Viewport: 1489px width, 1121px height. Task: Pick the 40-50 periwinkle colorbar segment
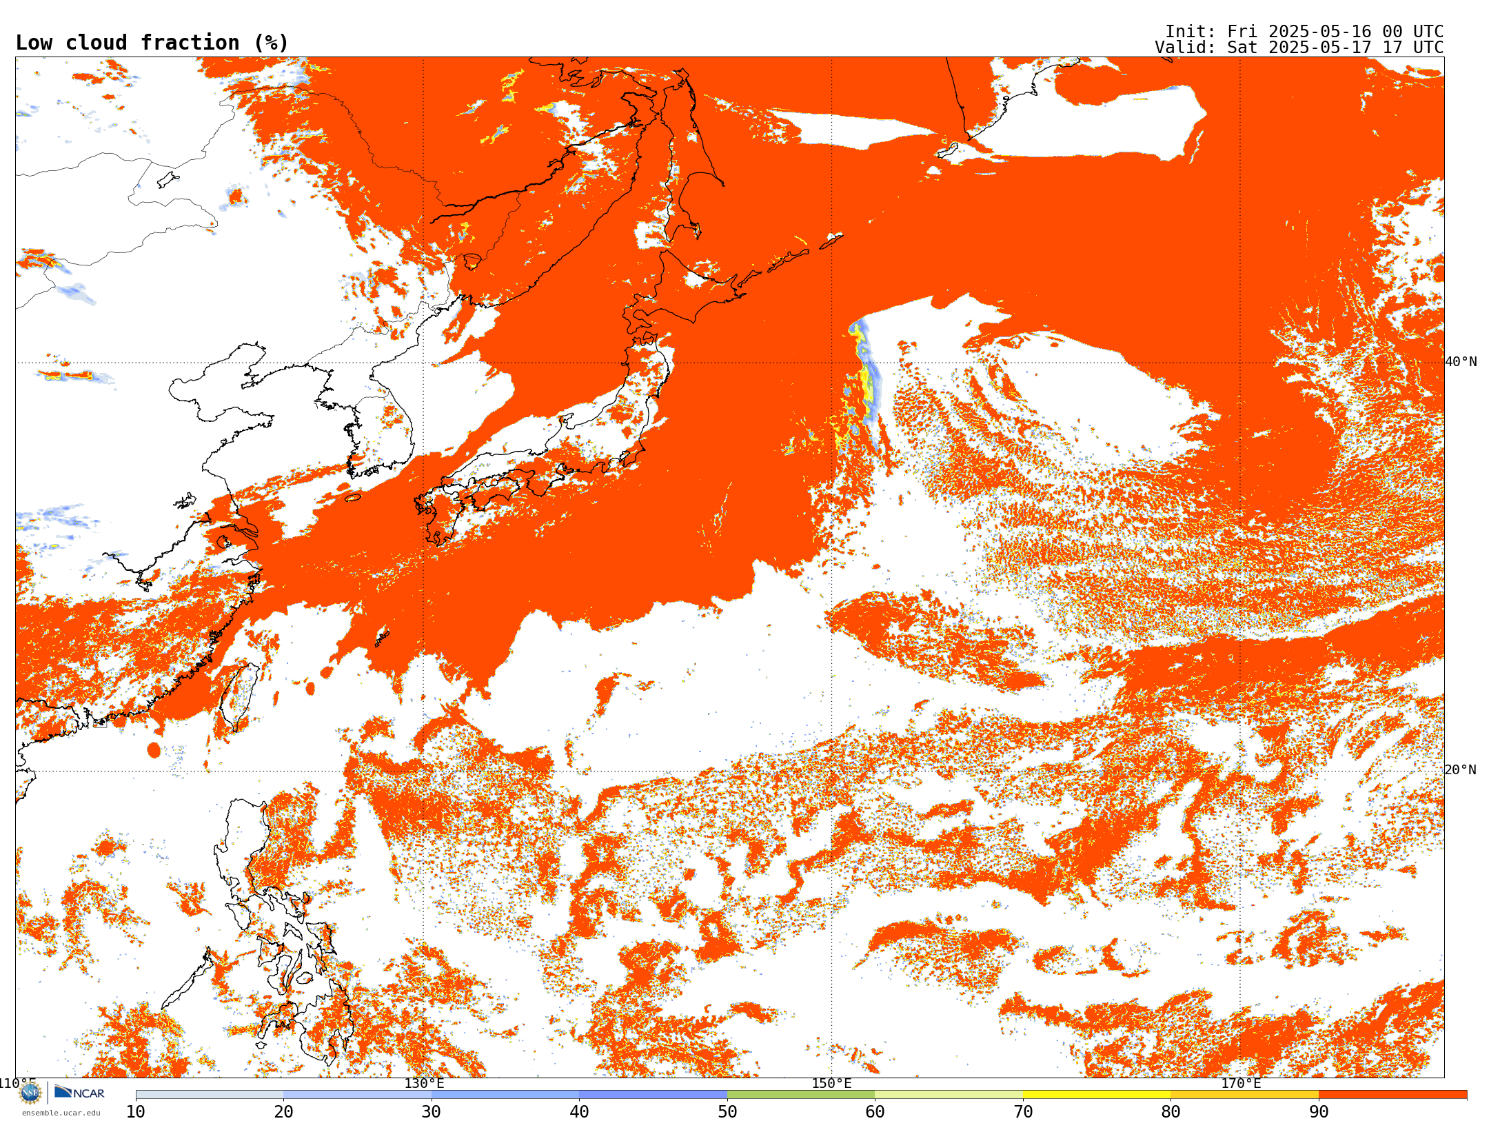pyautogui.click(x=653, y=1095)
